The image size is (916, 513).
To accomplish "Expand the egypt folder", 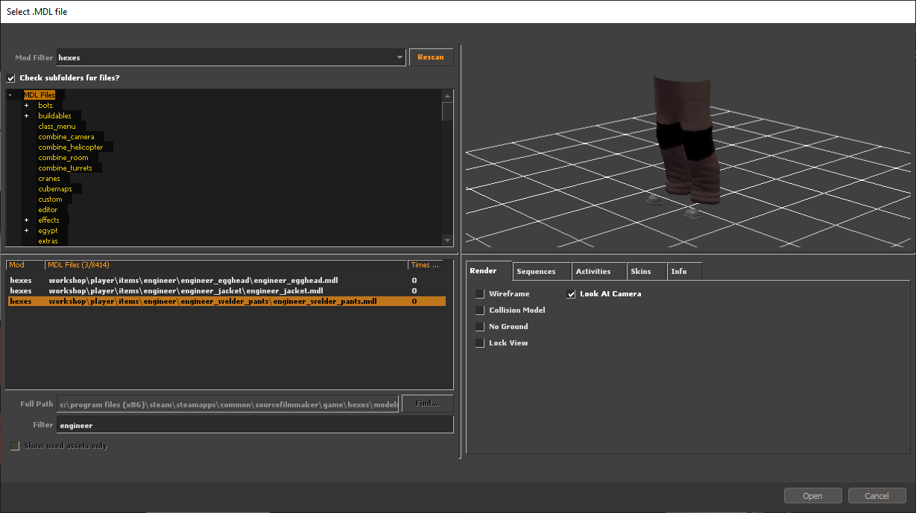I will (x=26, y=231).
